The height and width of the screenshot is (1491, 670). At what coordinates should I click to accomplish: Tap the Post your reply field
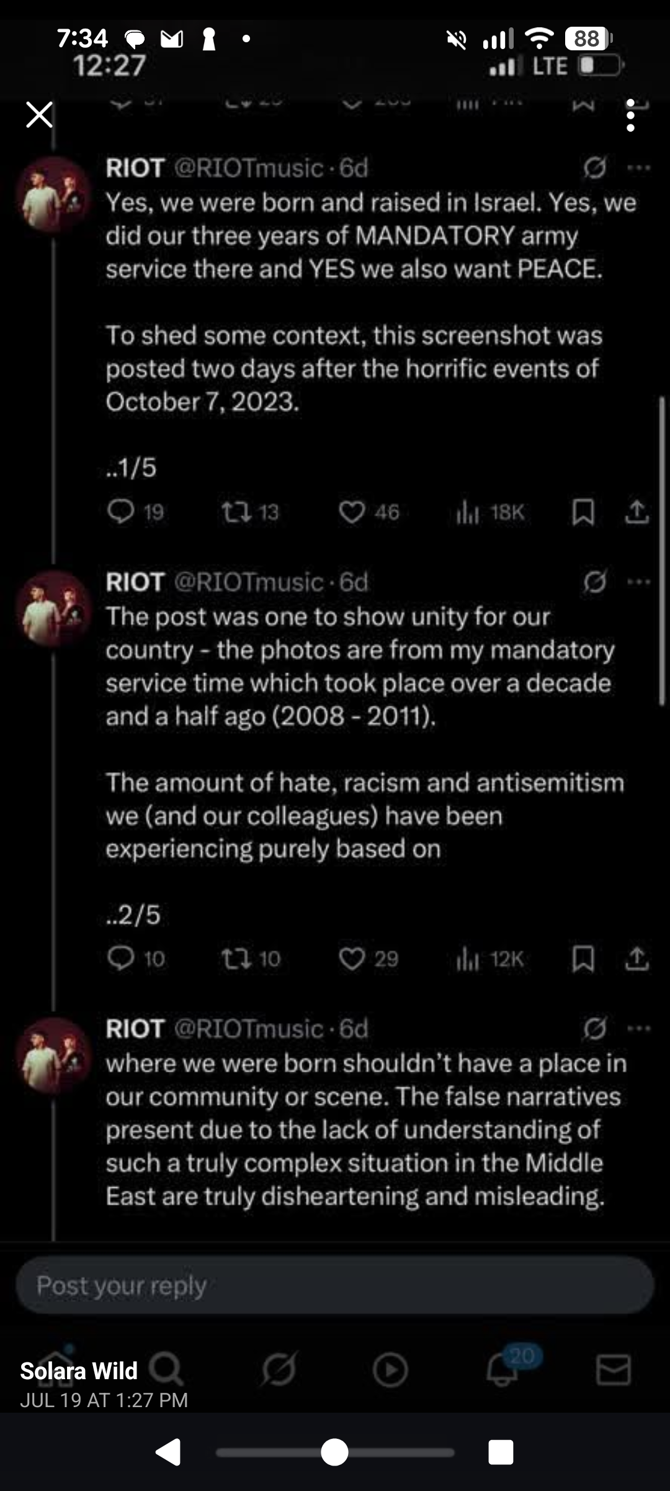click(x=335, y=1285)
